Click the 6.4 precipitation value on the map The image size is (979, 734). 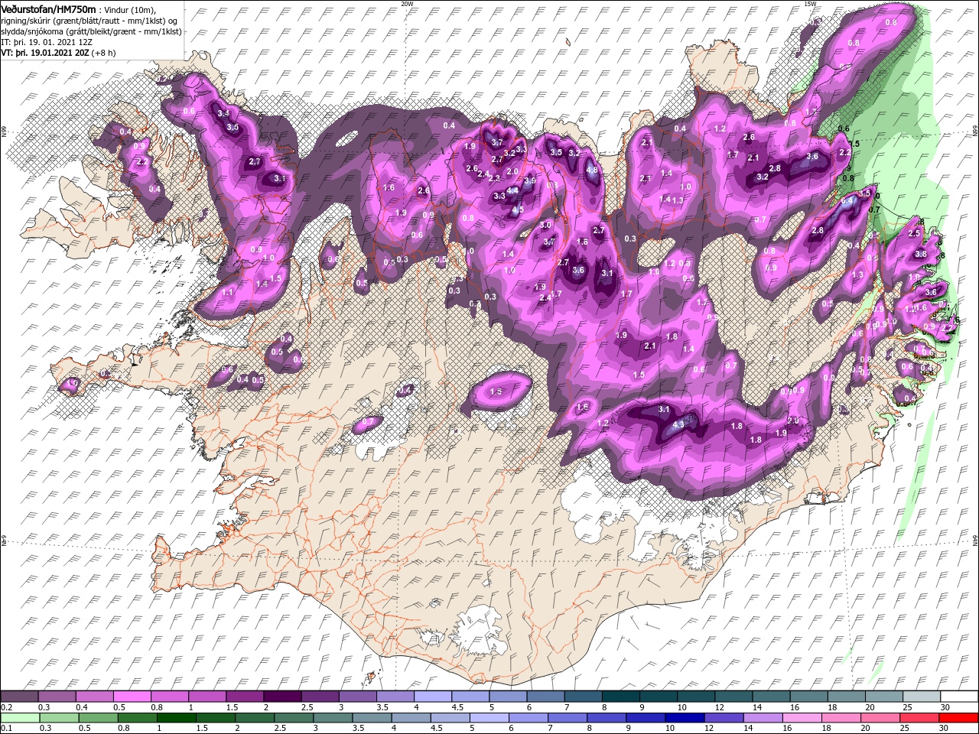pyautogui.click(x=847, y=201)
